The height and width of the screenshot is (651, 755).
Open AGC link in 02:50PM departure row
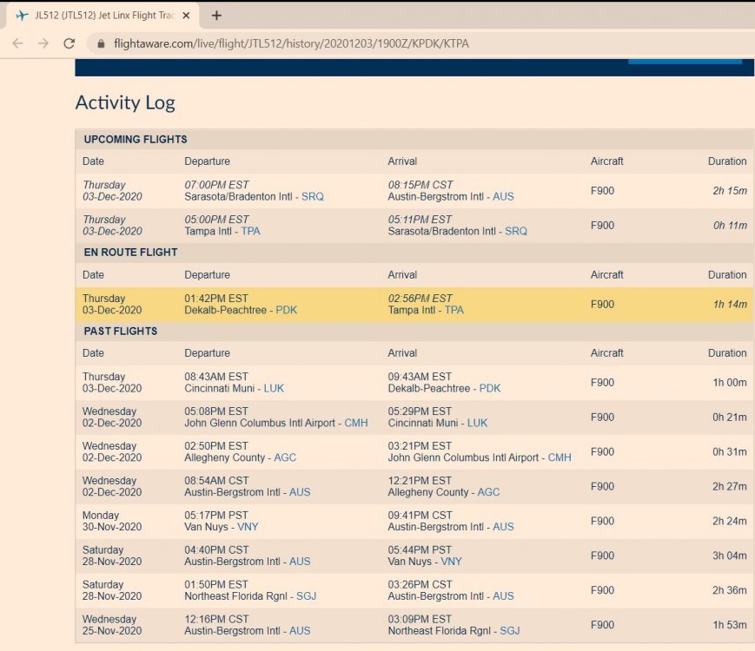(285, 458)
